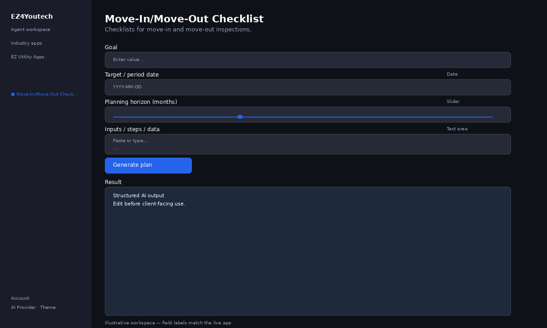Click the 'Structured AI output' text
The width and height of the screenshot is (547, 328).
pos(139,196)
